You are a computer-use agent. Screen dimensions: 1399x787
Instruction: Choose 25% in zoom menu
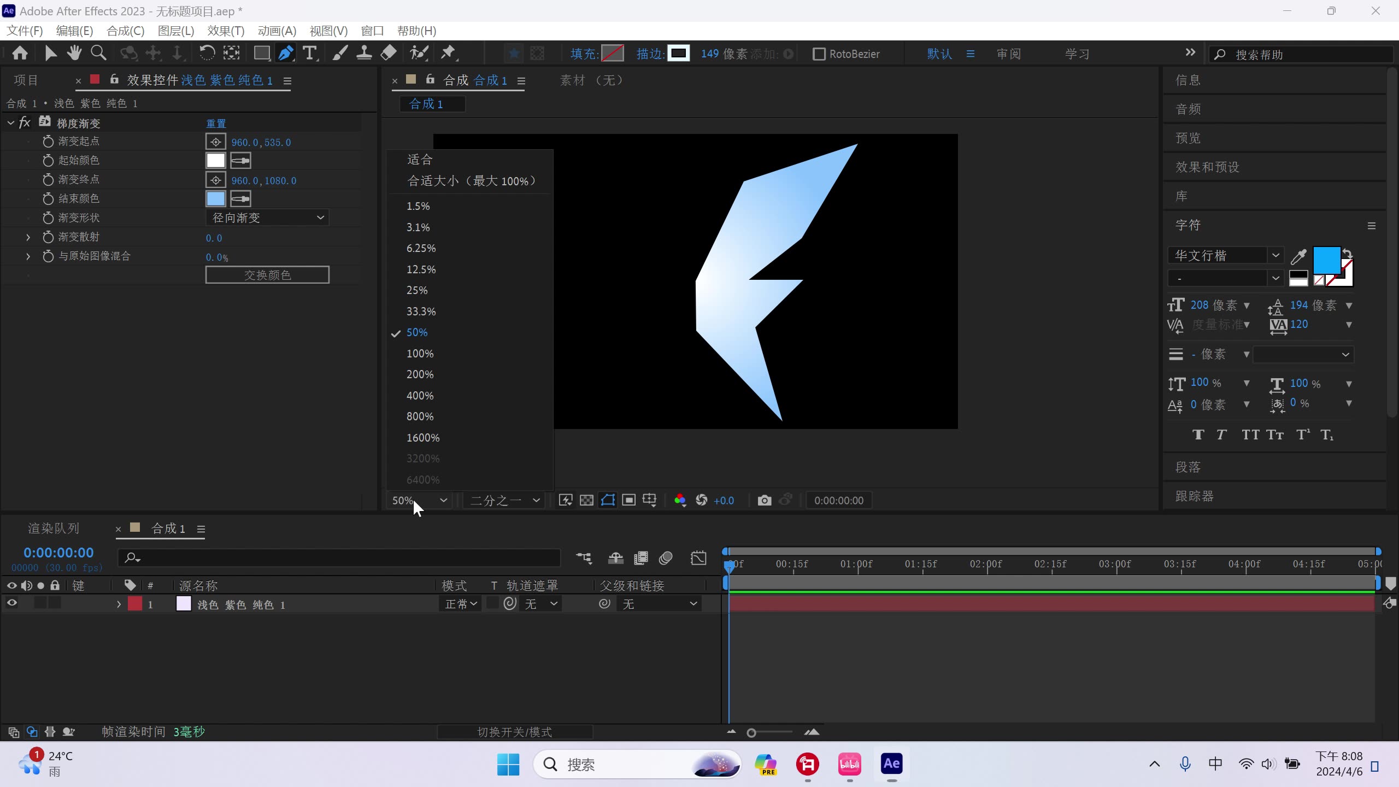(x=417, y=290)
